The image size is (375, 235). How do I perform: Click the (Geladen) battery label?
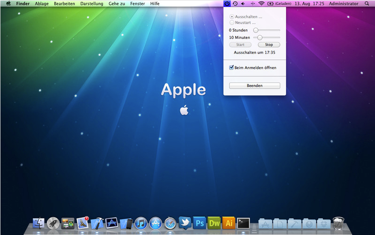(283, 4)
